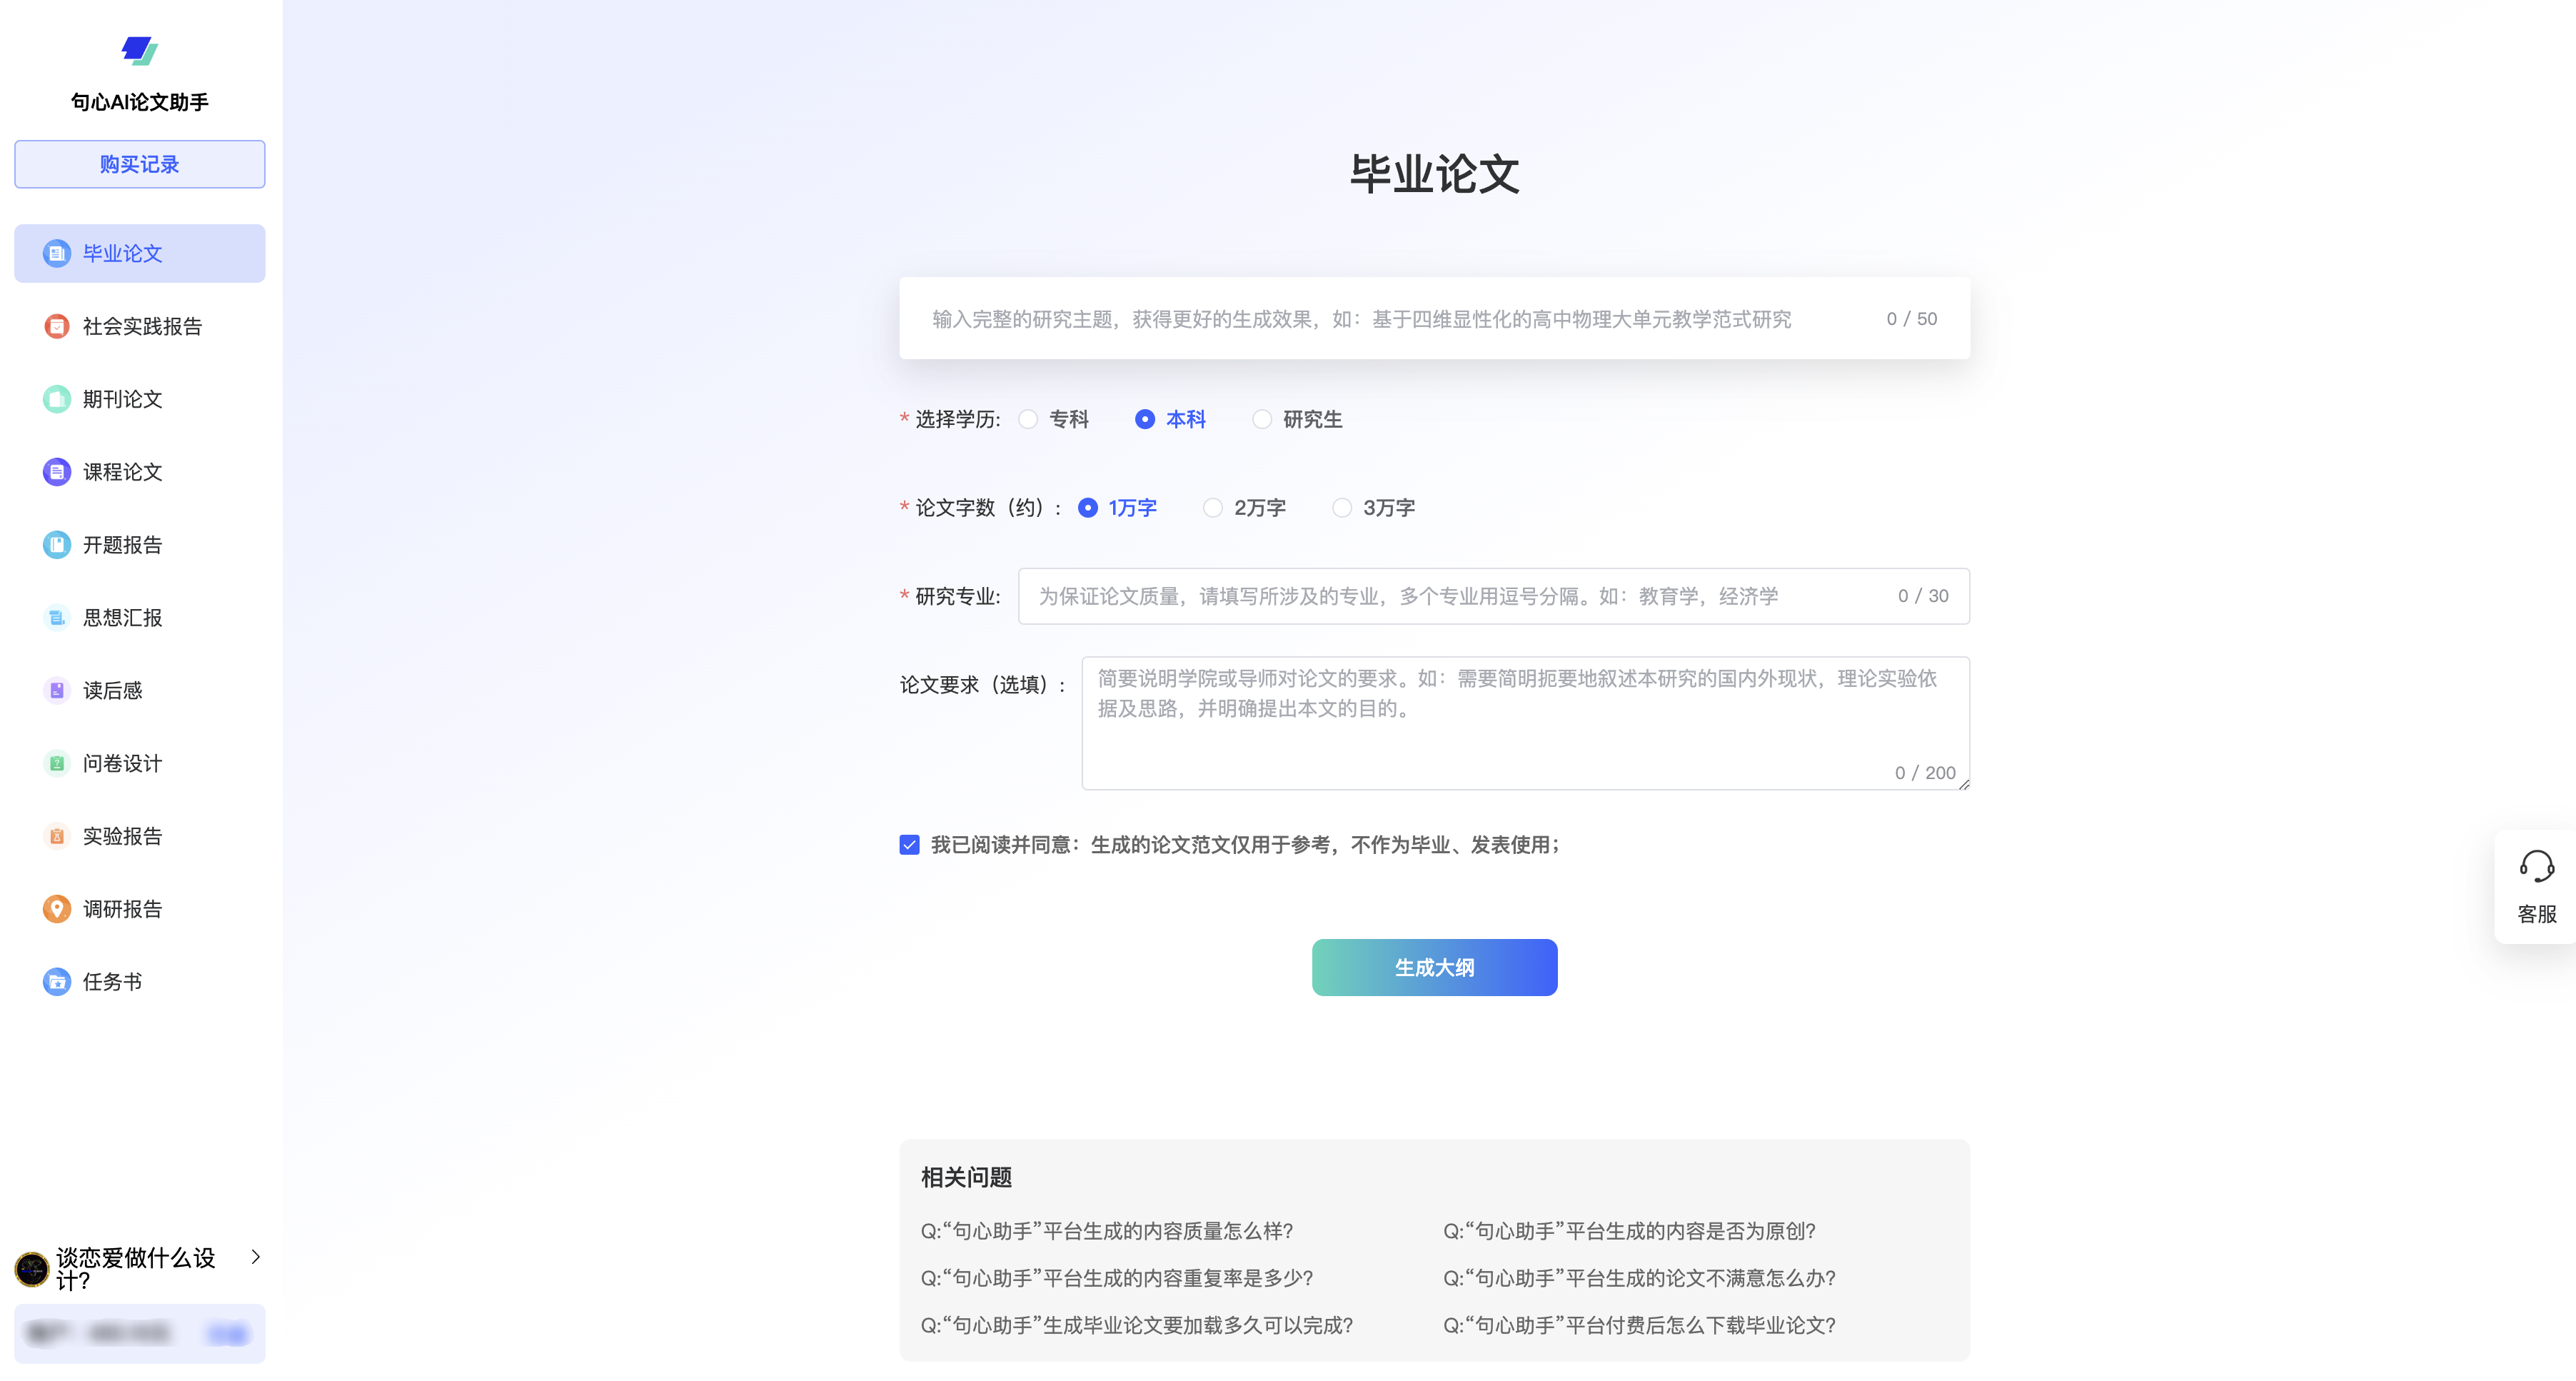
Task: Click the 研究专业 input field
Action: pyautogui.click(x=1494, y=596)
